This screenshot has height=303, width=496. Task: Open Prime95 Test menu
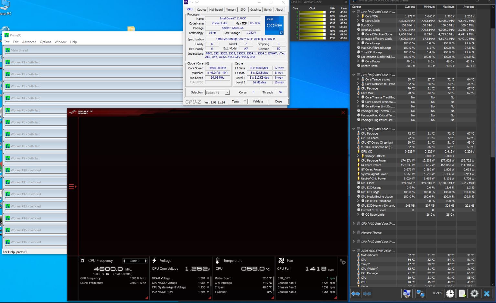(7, 42)
